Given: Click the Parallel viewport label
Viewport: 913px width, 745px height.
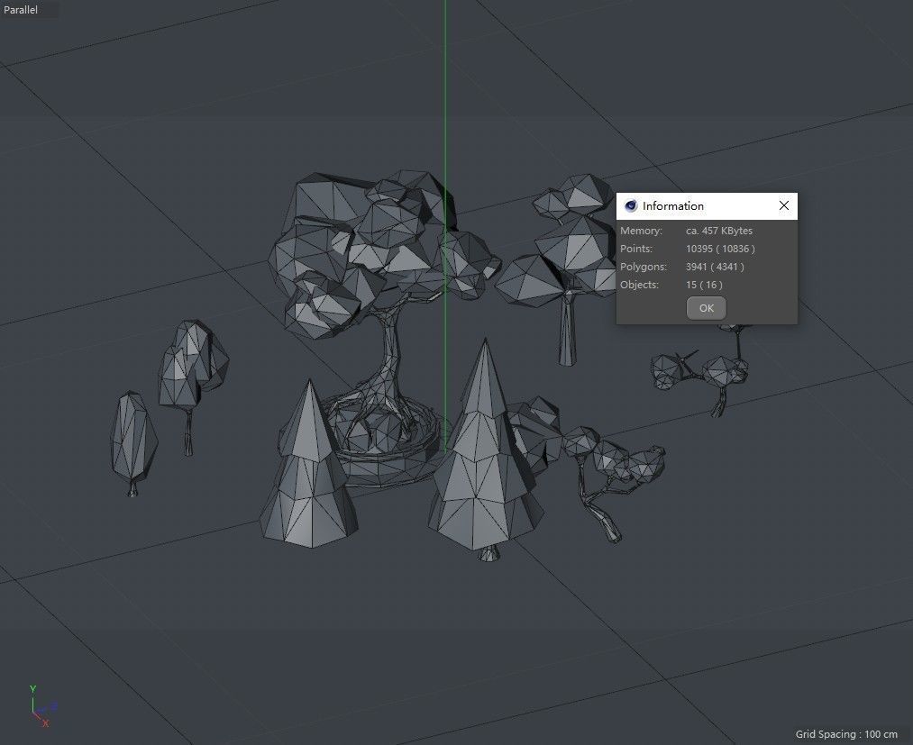Looking at the screenshot, I should [21, 9].
